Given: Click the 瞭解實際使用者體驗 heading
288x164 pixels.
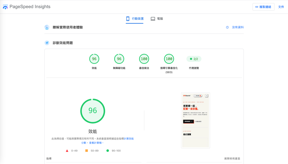Looking at the screenshot, I should (67, 27).
